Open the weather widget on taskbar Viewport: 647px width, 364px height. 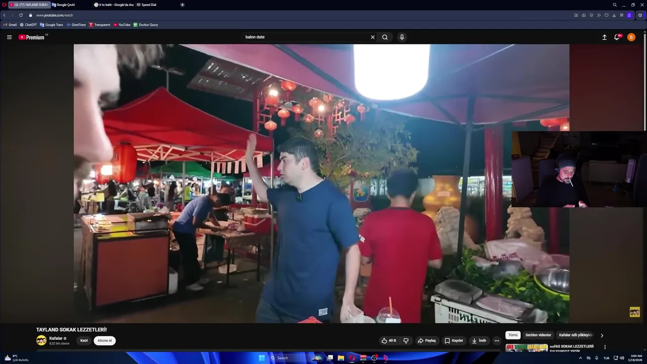click(x=16, y=358)
